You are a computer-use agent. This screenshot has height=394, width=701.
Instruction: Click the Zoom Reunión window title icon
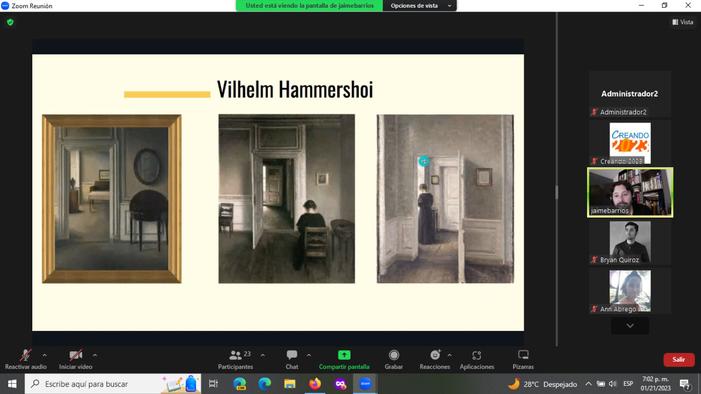5,5
